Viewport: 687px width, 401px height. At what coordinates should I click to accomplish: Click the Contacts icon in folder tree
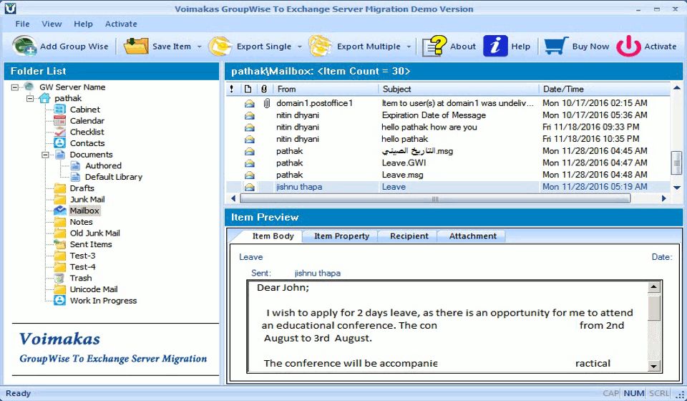pos(59,143)
